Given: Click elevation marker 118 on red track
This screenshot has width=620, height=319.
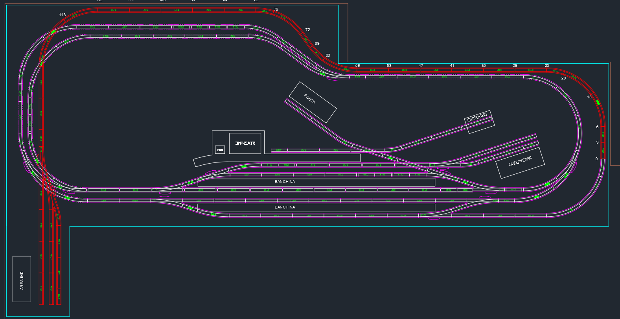Looking at the screenshot, I should point(63,15).
